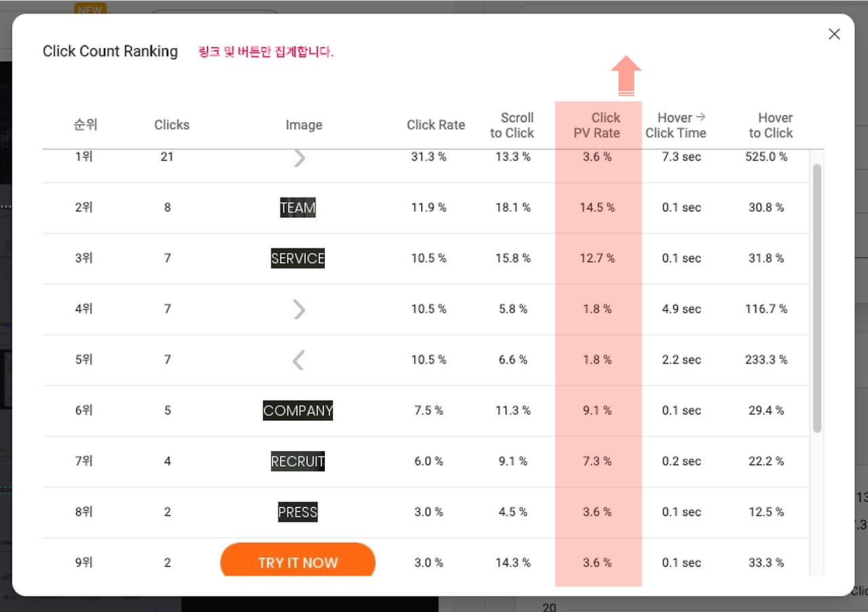868x612 pixels.
Task: Select the SERVICE image thumbnail
Action: [x=298, y=259]
